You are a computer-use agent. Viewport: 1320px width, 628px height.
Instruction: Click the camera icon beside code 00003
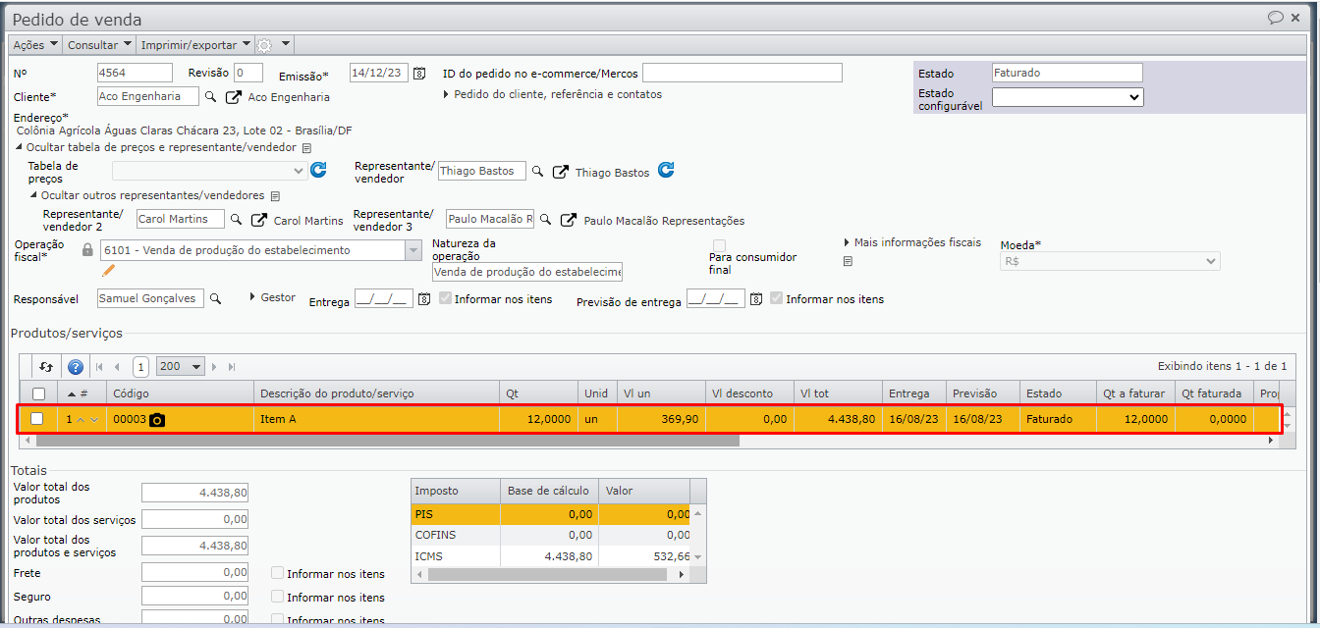coord(157,420)
